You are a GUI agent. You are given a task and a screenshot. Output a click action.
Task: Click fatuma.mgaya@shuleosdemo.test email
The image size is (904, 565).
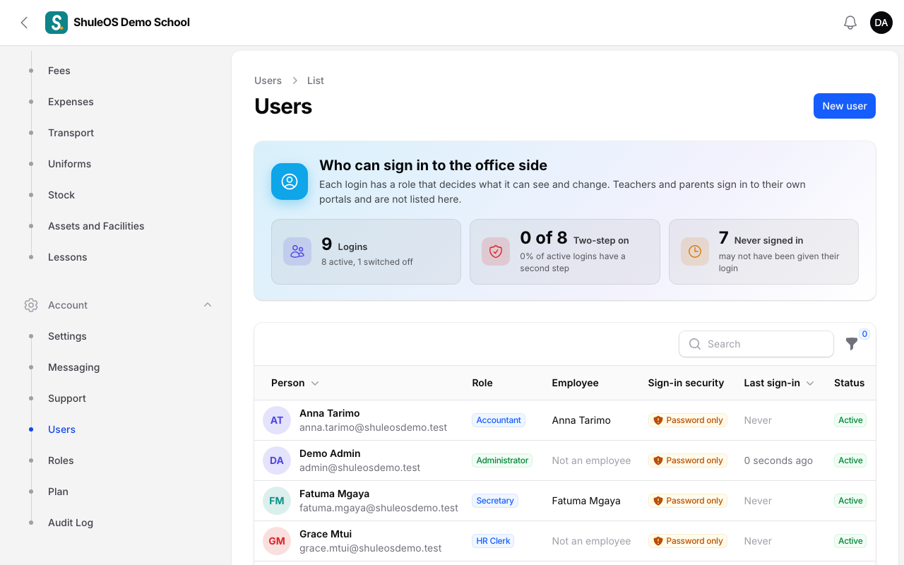pos(379,508)
